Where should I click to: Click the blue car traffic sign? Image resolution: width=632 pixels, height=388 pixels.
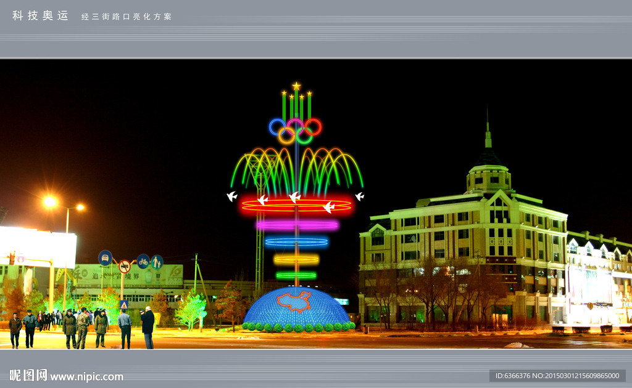[x=106, y=257]
